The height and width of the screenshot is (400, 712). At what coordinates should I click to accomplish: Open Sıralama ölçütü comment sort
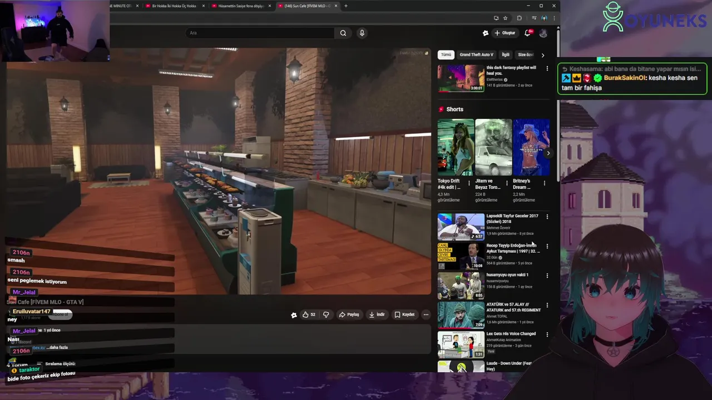point(56,364)
